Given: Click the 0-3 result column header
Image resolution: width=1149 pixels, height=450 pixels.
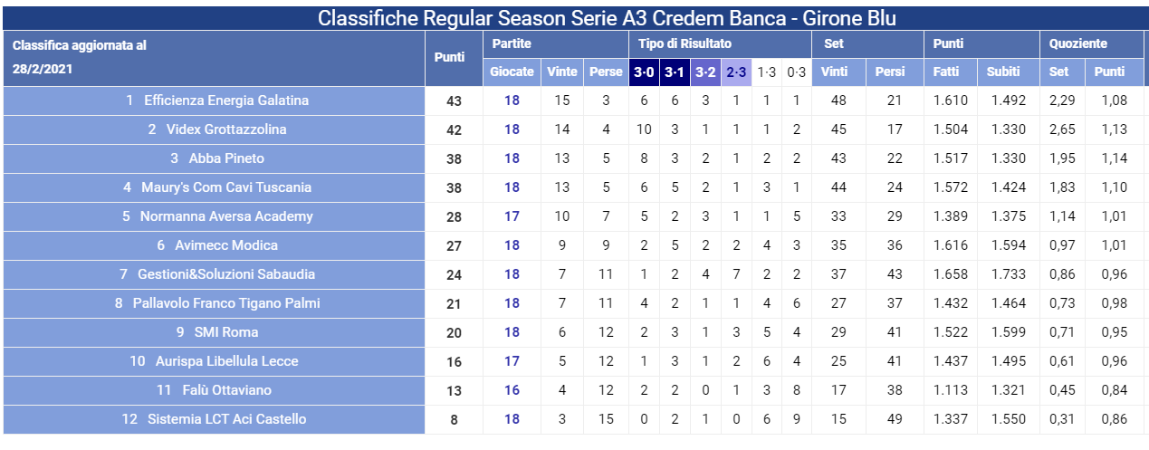Looking at the screenshot, I should [796, 72].
